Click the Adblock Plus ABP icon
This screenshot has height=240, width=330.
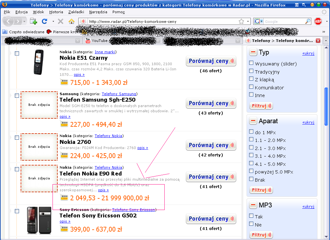[x=318, y=21]
